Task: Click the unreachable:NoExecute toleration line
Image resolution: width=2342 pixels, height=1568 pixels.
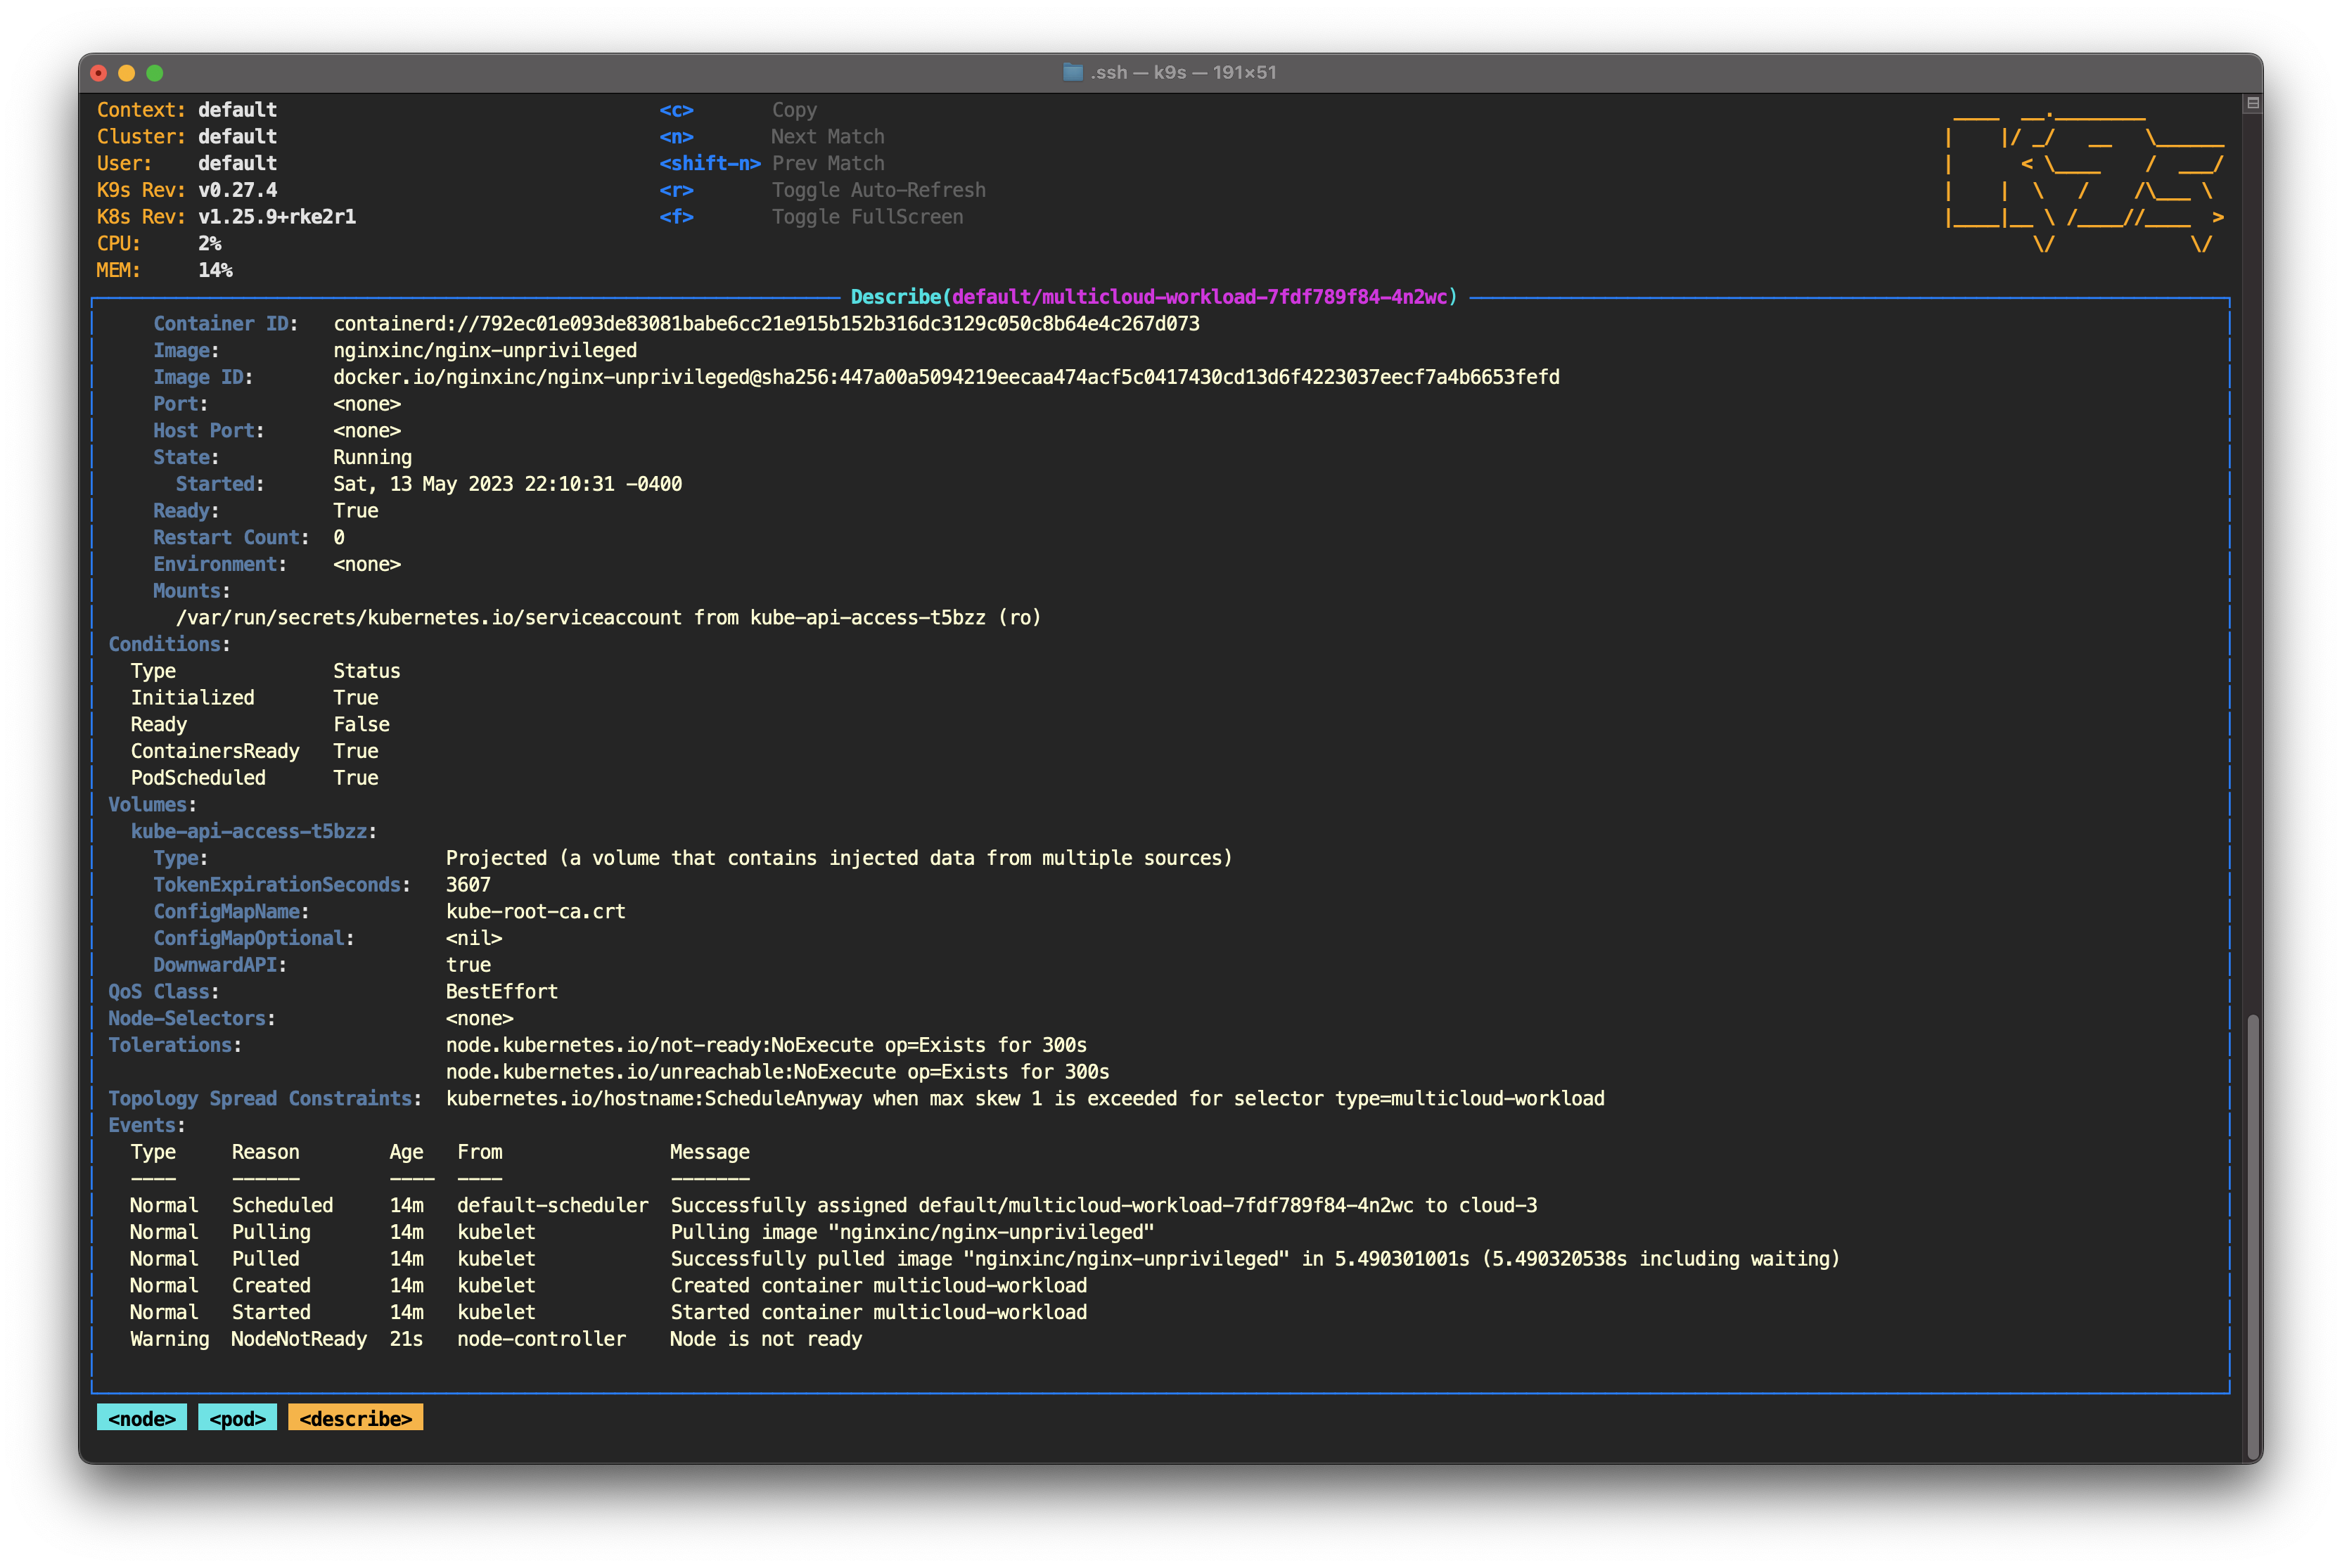Action: pos(777,1072)
